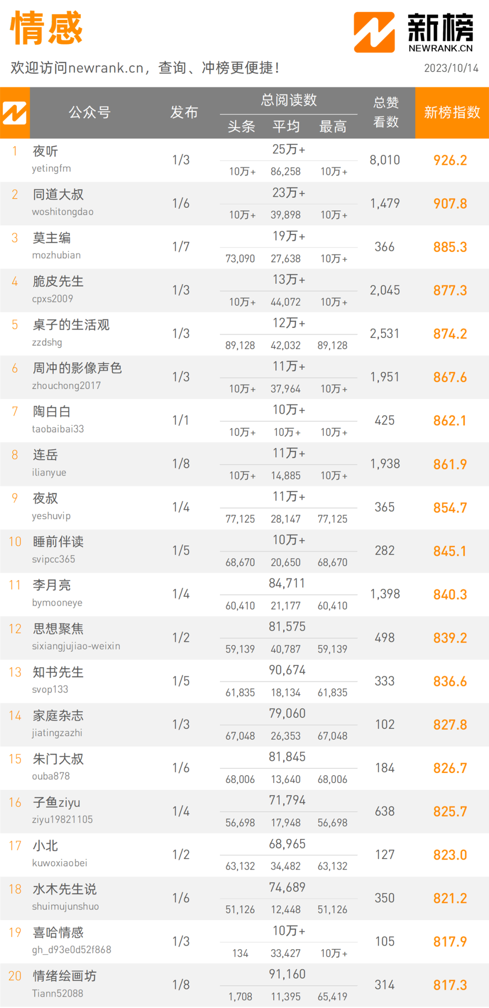Click the 喜哈情感 account name
Image resolution: width=489 pixels, height=1008 pixels.
pos(58,932)
